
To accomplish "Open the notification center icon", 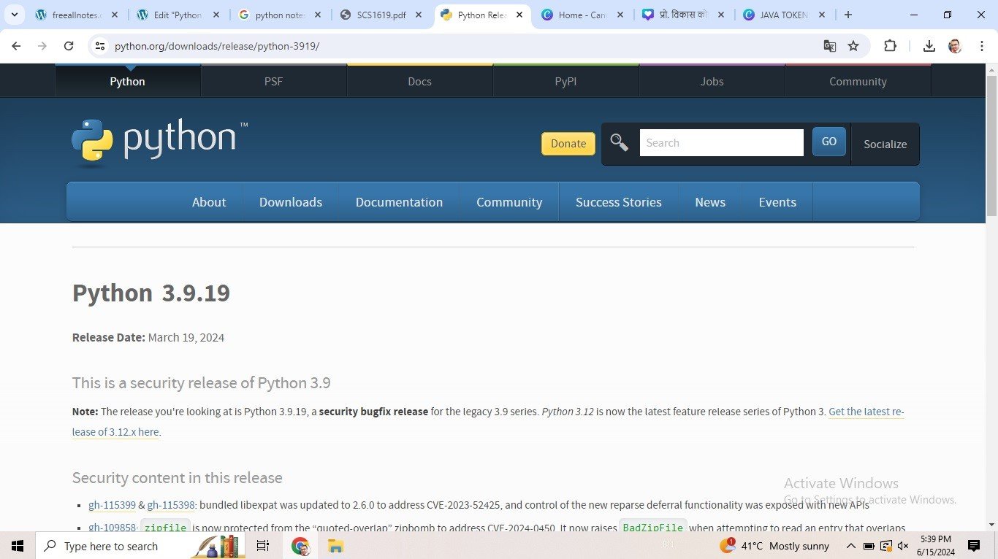I will (x=974, y=546).
